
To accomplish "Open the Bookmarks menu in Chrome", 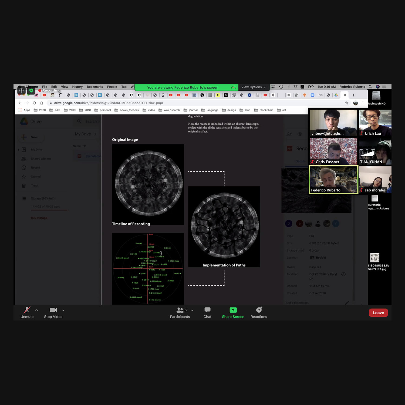I will pyautogui.click(x=95, y=87).
